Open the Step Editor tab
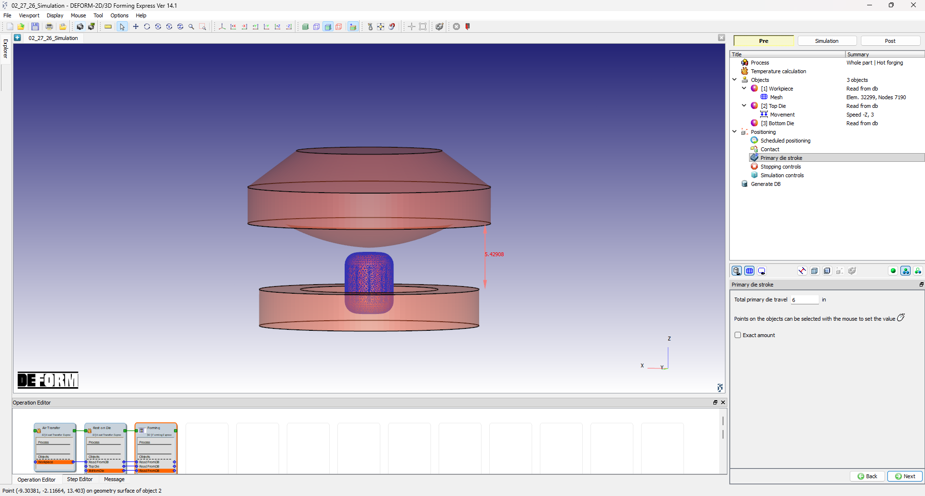925x496 pixels. (80, 479)
